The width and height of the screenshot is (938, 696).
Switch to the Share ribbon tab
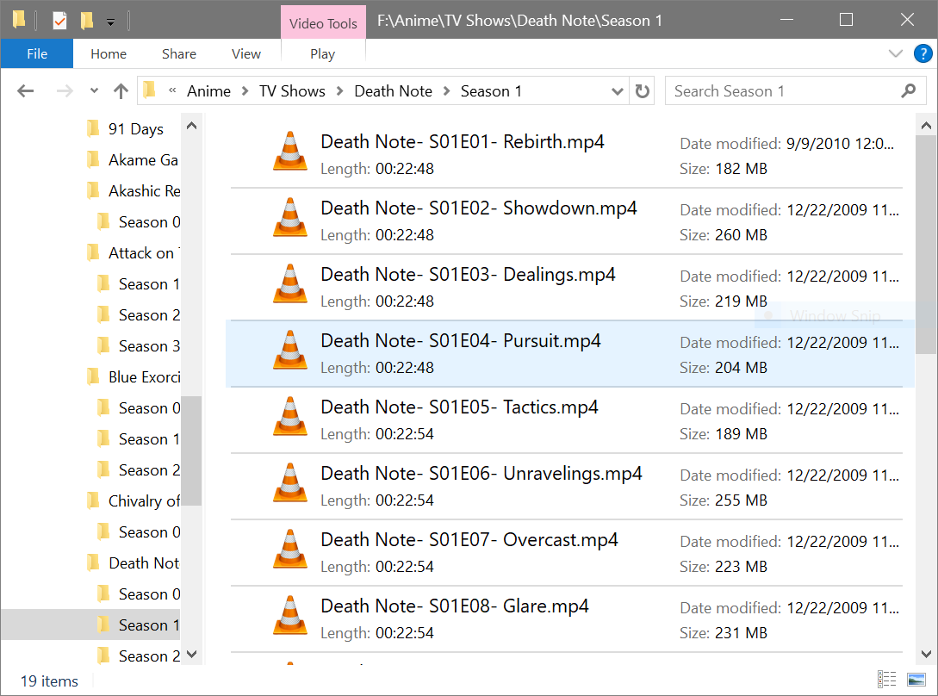[179, 54]
